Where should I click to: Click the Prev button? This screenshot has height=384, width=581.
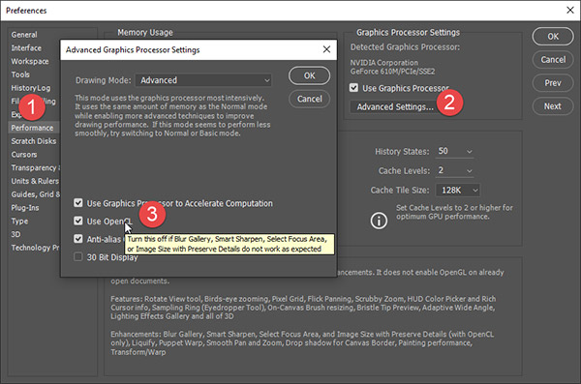point(553,83)
